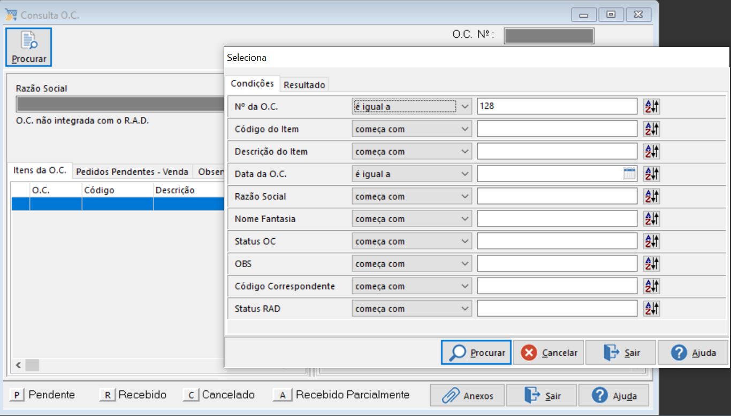Click the Status OC value field
The image size is (731, 416).
coord(557,241)
